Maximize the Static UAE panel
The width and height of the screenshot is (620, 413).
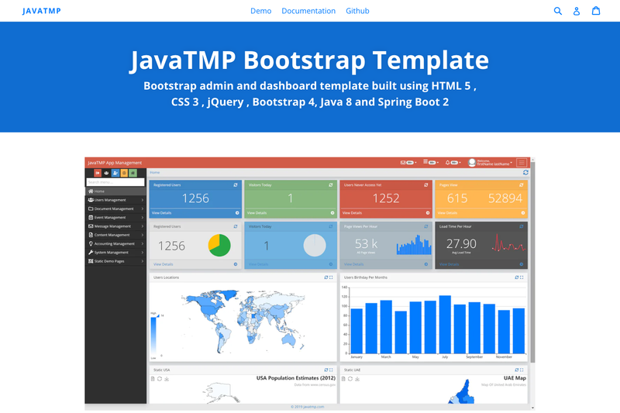522,370
